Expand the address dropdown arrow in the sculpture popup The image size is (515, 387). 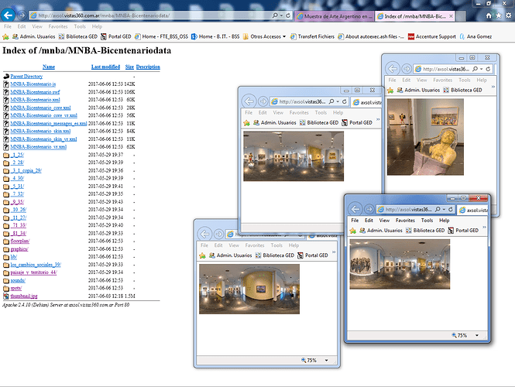482,69
